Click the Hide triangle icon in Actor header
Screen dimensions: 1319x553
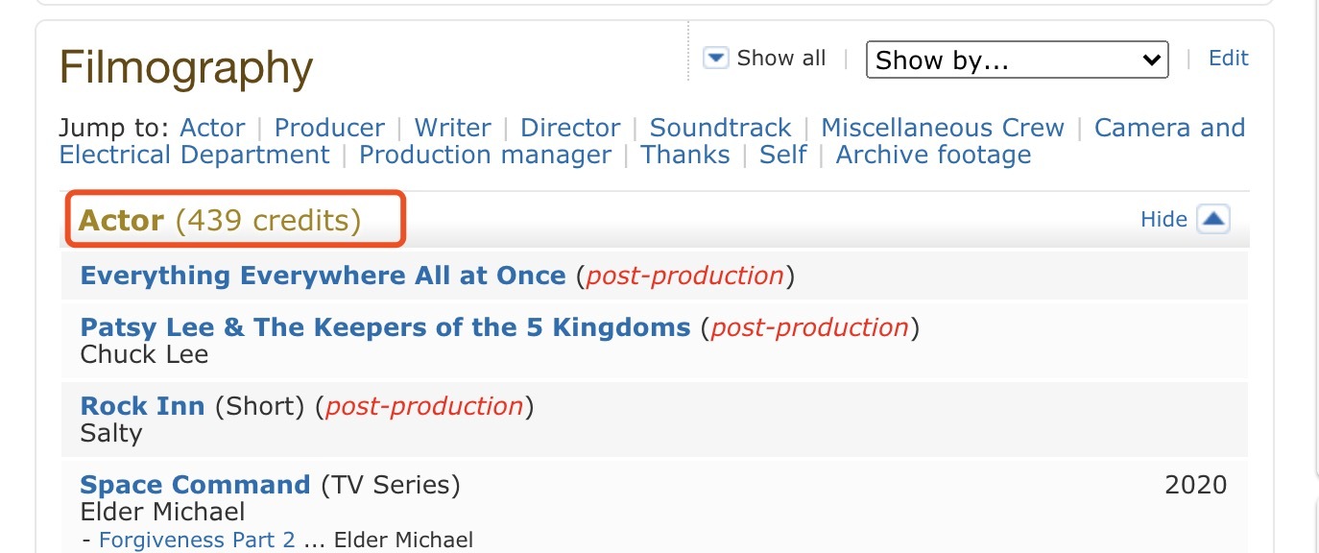coord(1213,220)
